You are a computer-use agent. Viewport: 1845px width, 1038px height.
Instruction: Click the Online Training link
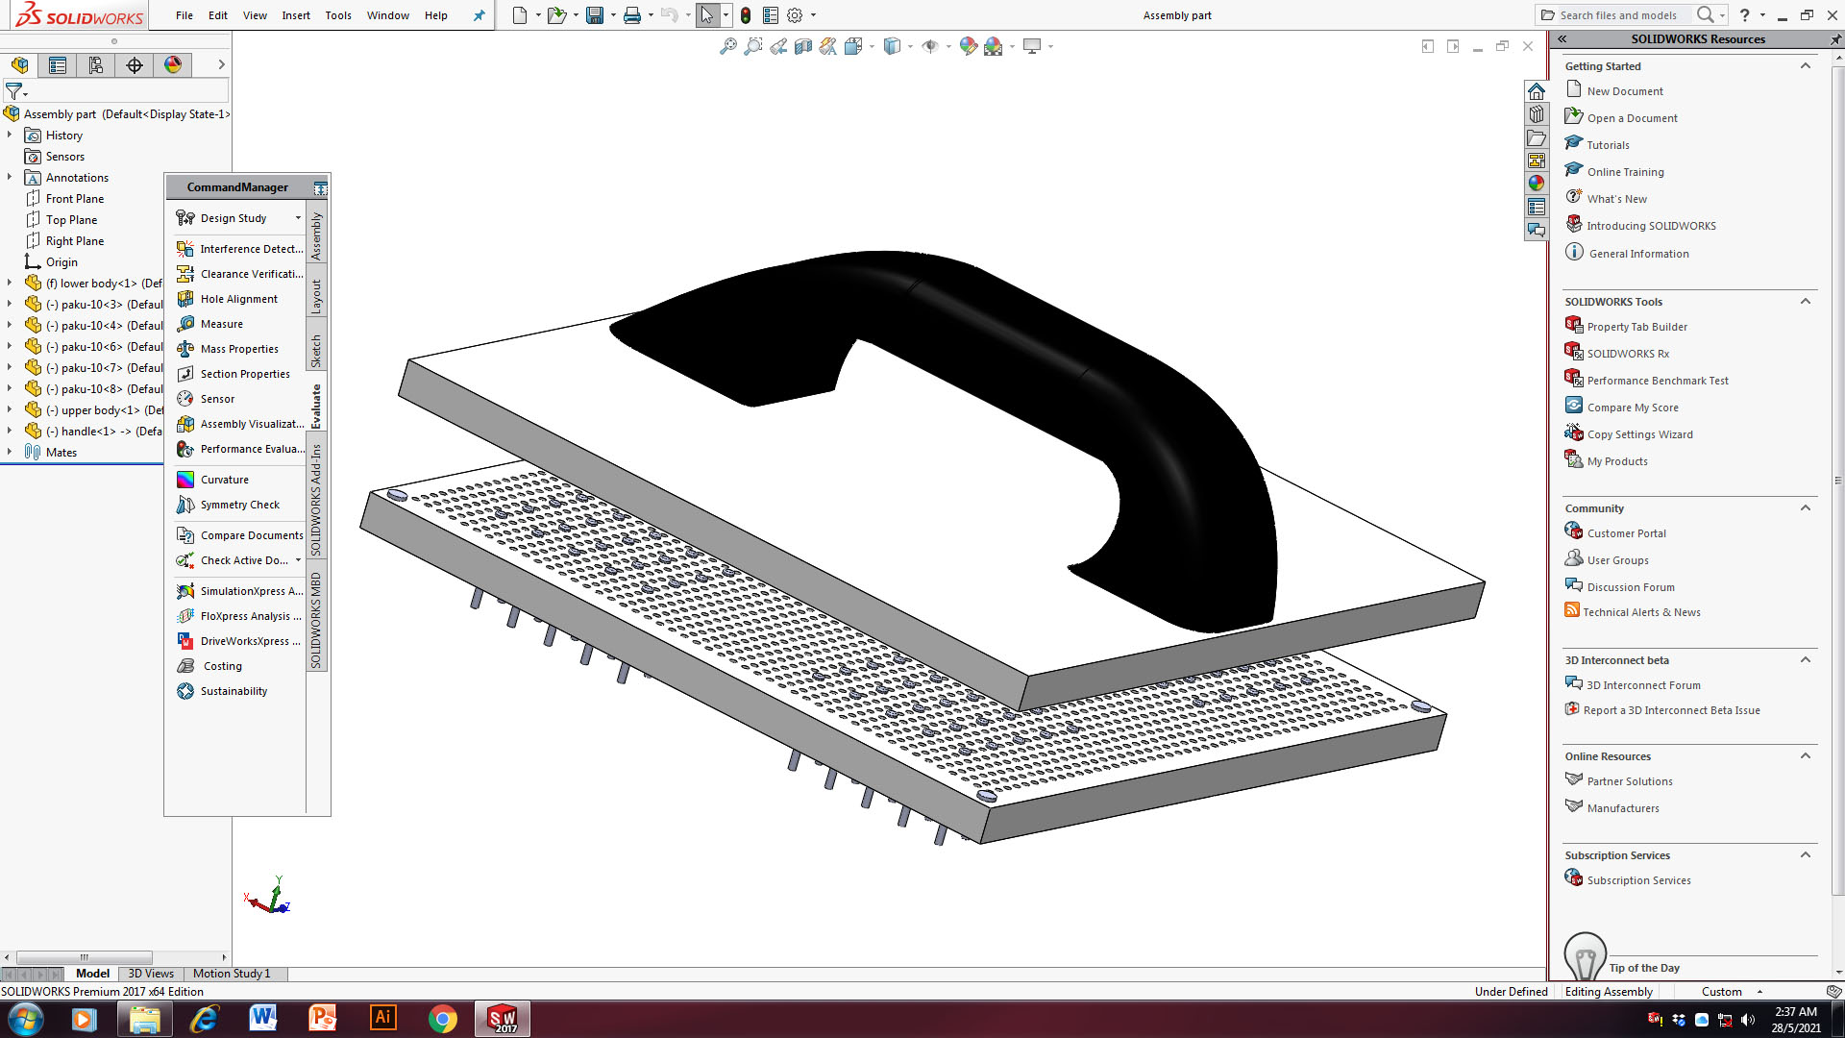(x=1625, y=172)
